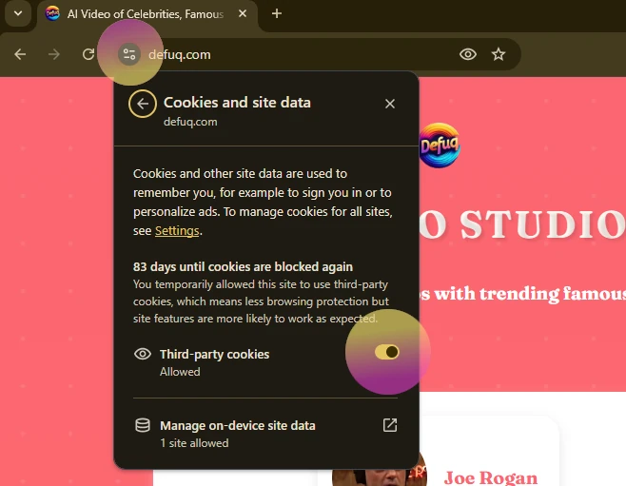Click the eye icon in the address bar
Image resolution: width=626 pixels, height=486 pixels.
pos(467,54)
